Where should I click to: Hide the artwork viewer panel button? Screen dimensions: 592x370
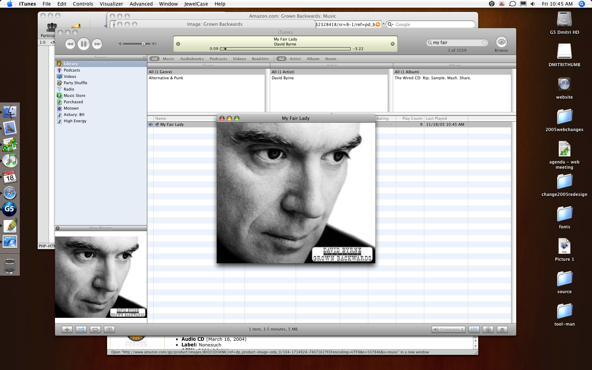pyautogui.click(x=109, y=329)
